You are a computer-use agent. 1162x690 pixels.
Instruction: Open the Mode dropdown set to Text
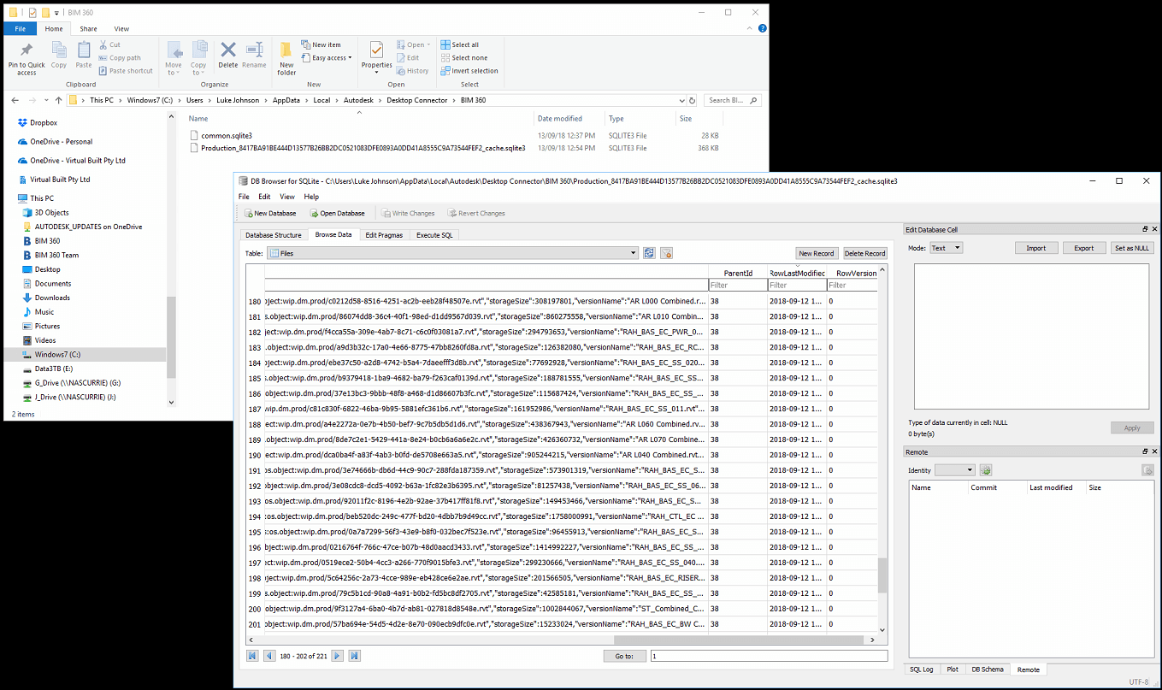(946, 248)
